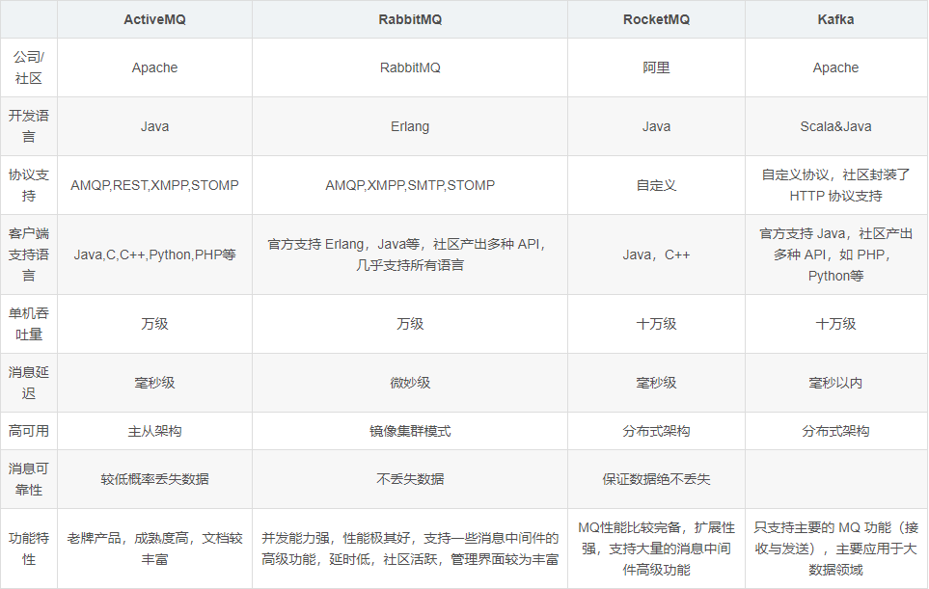Click the Erlang cell
929x589 pixels.
(x=410, y=126)
